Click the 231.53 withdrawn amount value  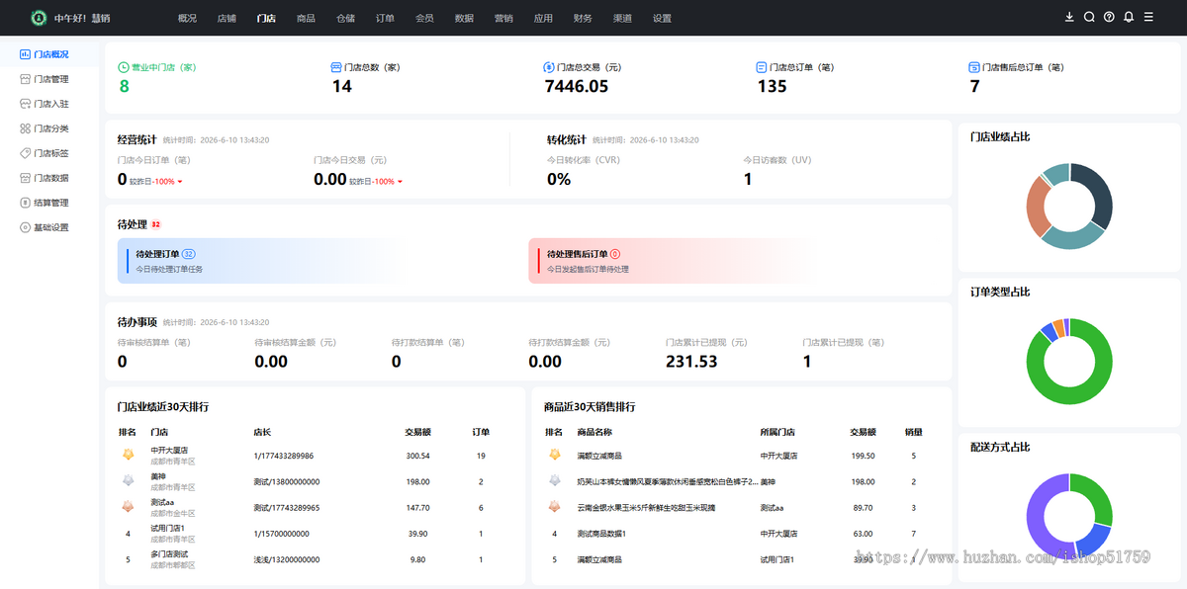tap(691, 362)
